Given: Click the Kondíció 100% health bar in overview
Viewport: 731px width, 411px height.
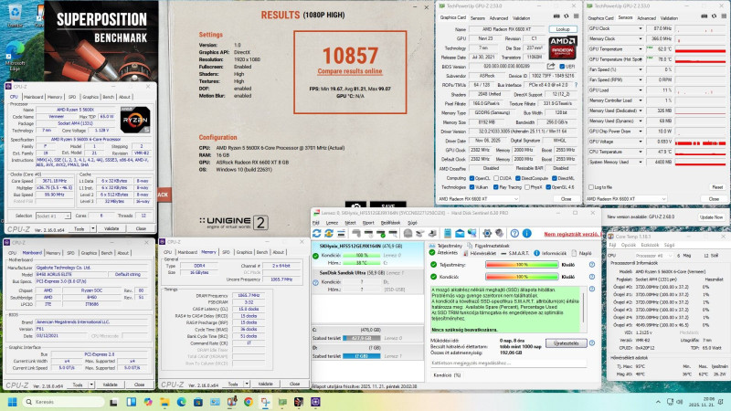Looking at the screenshot, I should pos(522,277).
